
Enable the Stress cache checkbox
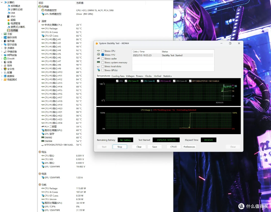pos(103,59)
